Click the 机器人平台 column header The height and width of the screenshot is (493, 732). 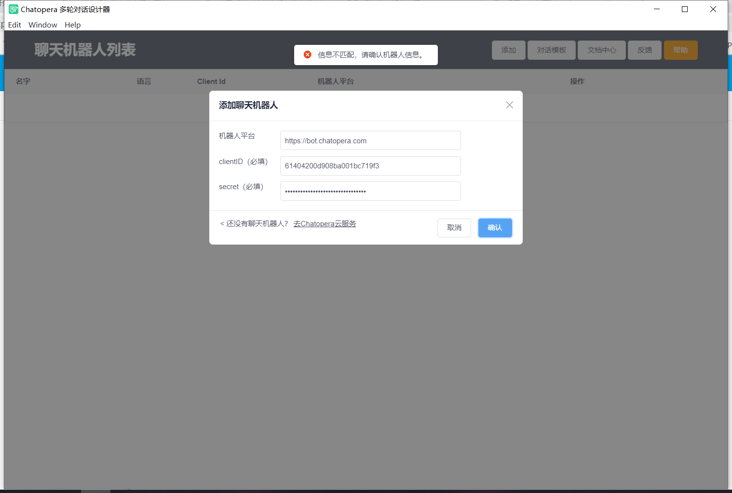(x=336, y=82)
